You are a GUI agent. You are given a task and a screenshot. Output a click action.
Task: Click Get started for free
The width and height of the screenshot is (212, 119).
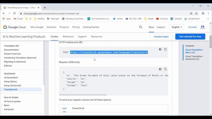190,37
